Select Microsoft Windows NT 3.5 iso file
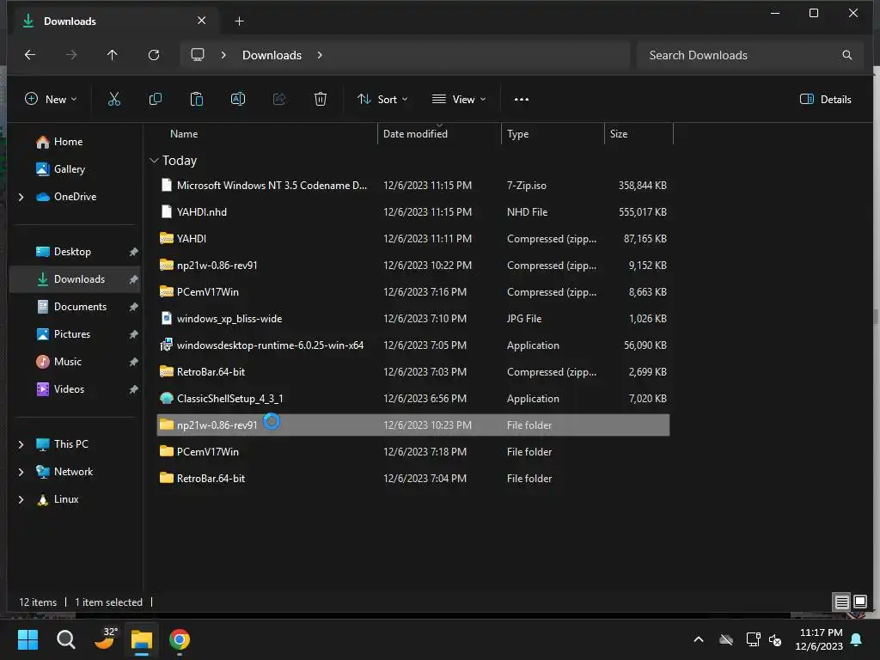 pyautogui.click(x=413, y=186)
